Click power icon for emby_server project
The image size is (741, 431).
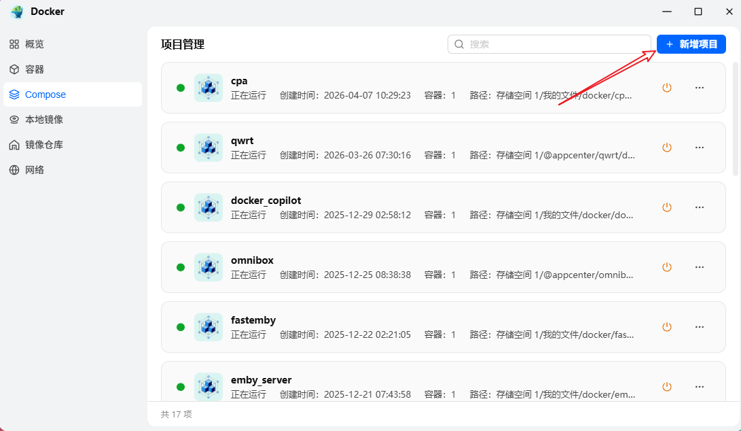(667, 387)
